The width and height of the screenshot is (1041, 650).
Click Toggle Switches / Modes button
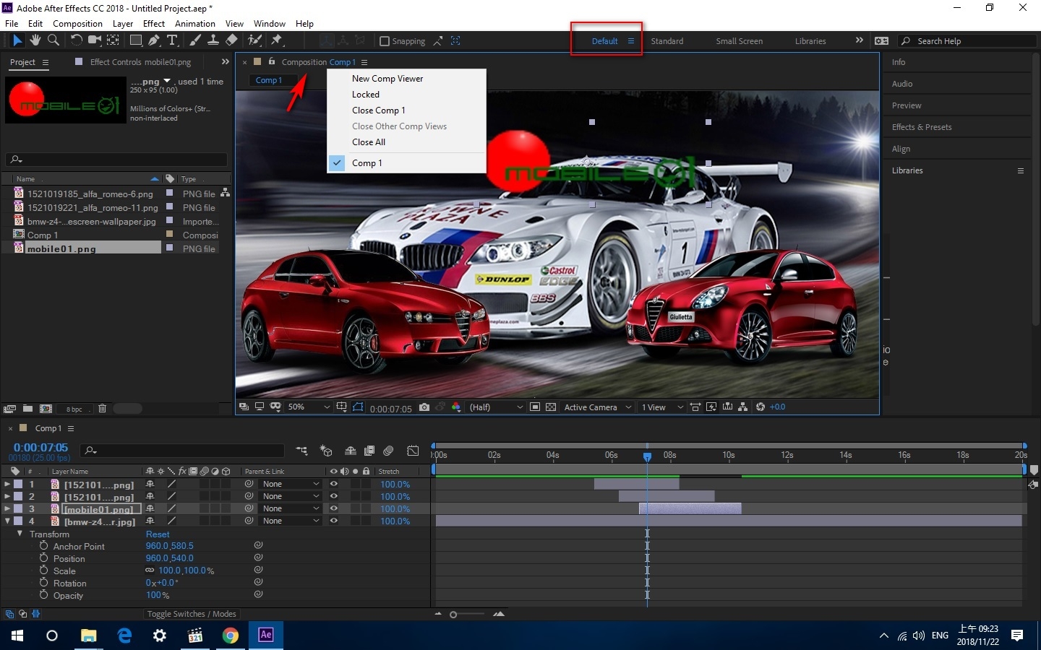pos(192,614)
